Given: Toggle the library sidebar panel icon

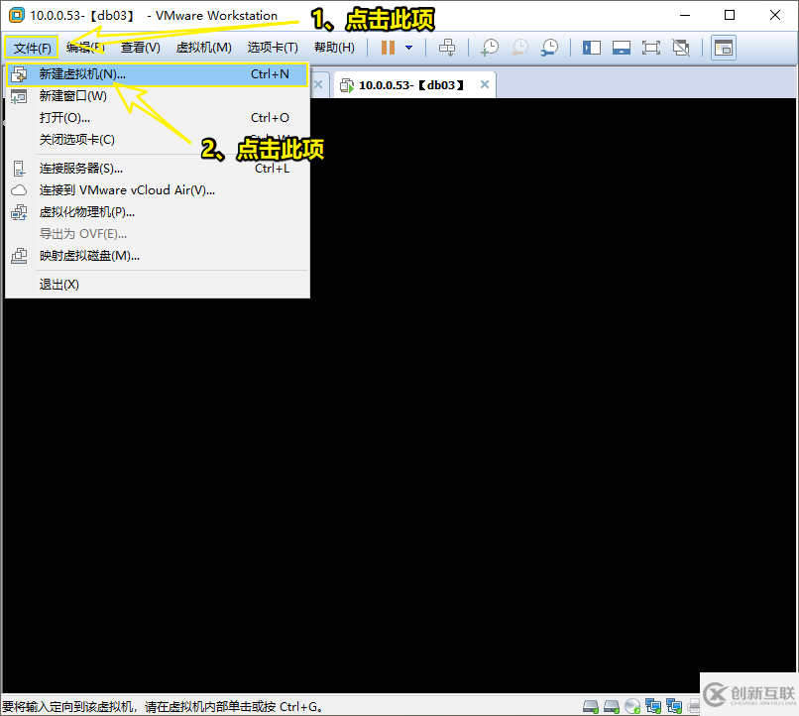Looking at the screenshot, I should point(592,48).
